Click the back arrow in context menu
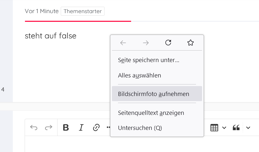 (123, 43)
